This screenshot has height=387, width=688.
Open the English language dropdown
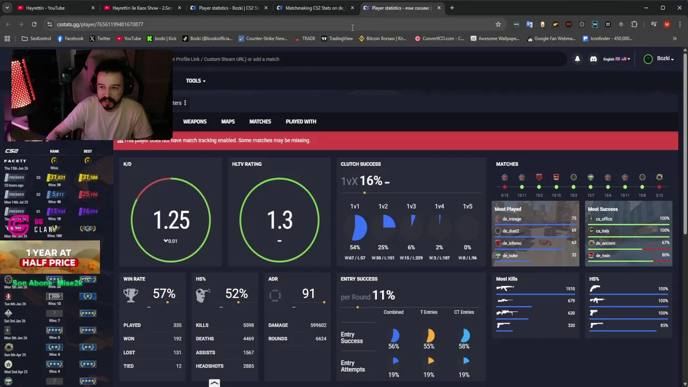pos(616,59)
